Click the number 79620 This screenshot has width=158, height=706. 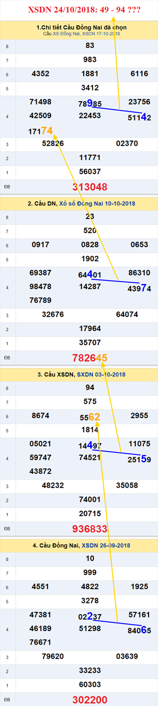coord(53,656)
